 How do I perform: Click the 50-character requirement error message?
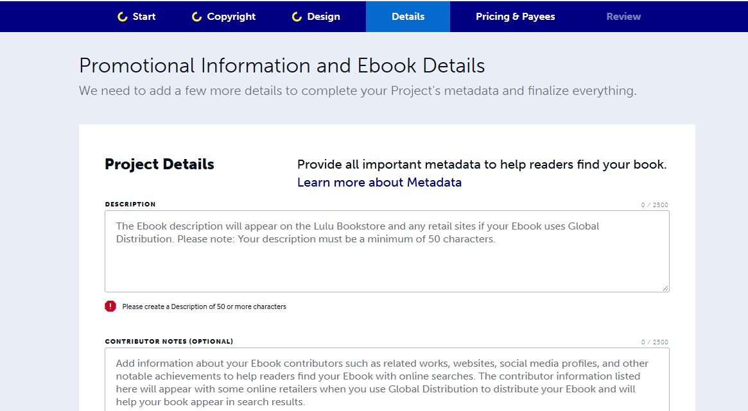[204, 306]
